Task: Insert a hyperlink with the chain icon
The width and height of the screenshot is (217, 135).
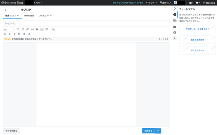Action: coord(27,29)
